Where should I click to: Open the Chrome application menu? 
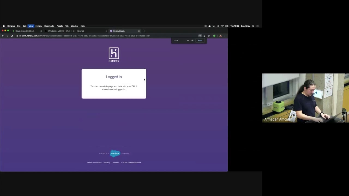[11, 26]
